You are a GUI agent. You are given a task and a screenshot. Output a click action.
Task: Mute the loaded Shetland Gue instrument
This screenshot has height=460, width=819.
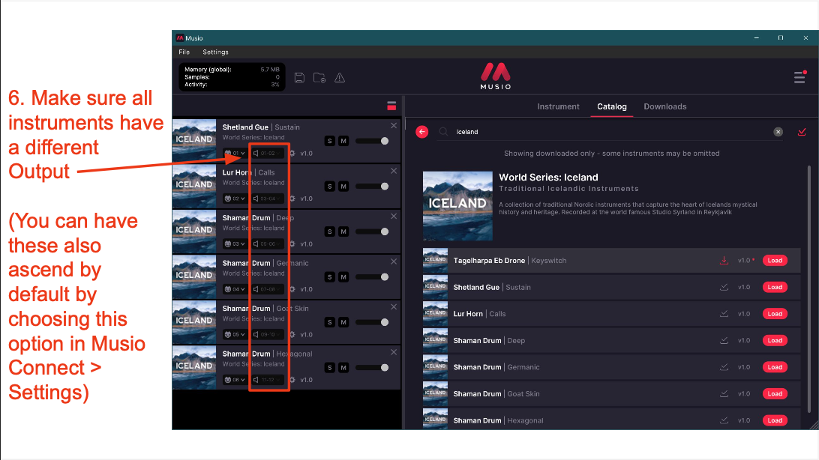(343, 141)
